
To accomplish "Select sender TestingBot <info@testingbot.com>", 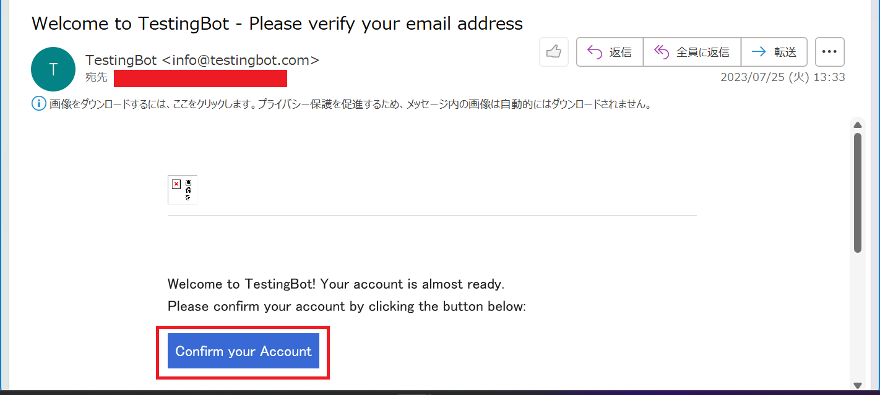I will [202, 61].
